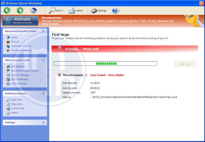Image resolution: width=205 pixels, height=142 pixels.
Task: Collapse the Antivirus Scanner panel
Action: pos(43,93)
